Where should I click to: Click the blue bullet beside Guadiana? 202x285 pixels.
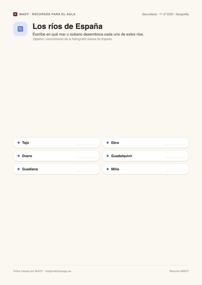click(x=18, y=169)
